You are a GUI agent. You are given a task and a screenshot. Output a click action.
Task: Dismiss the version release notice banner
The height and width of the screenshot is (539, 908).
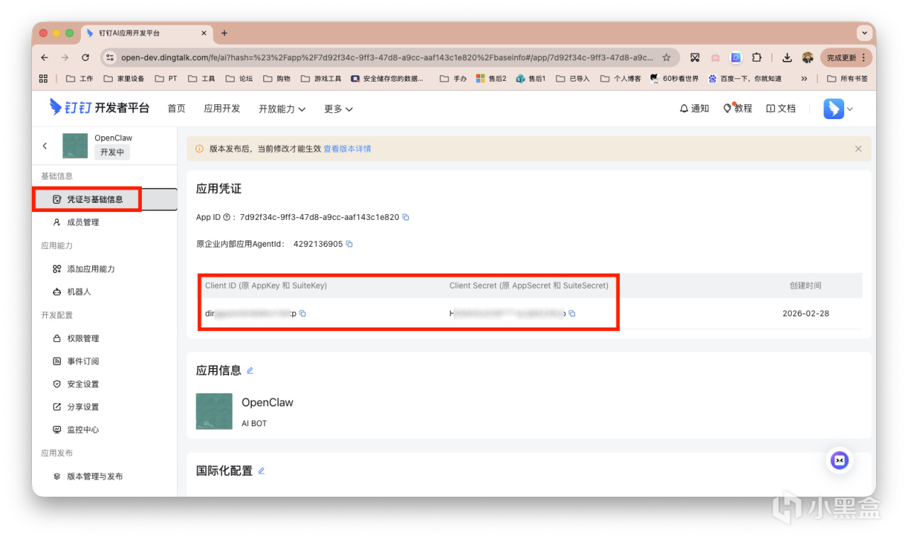click(x=858, y=149)
